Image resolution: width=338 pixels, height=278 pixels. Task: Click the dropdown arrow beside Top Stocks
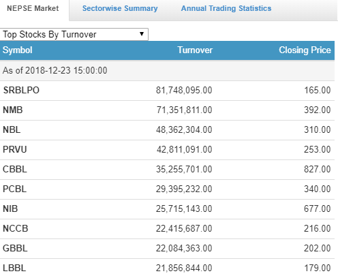[142, 34]
